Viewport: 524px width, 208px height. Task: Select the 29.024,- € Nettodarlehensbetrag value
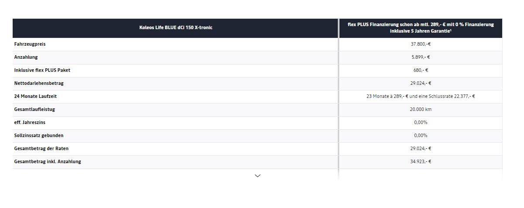421,83
